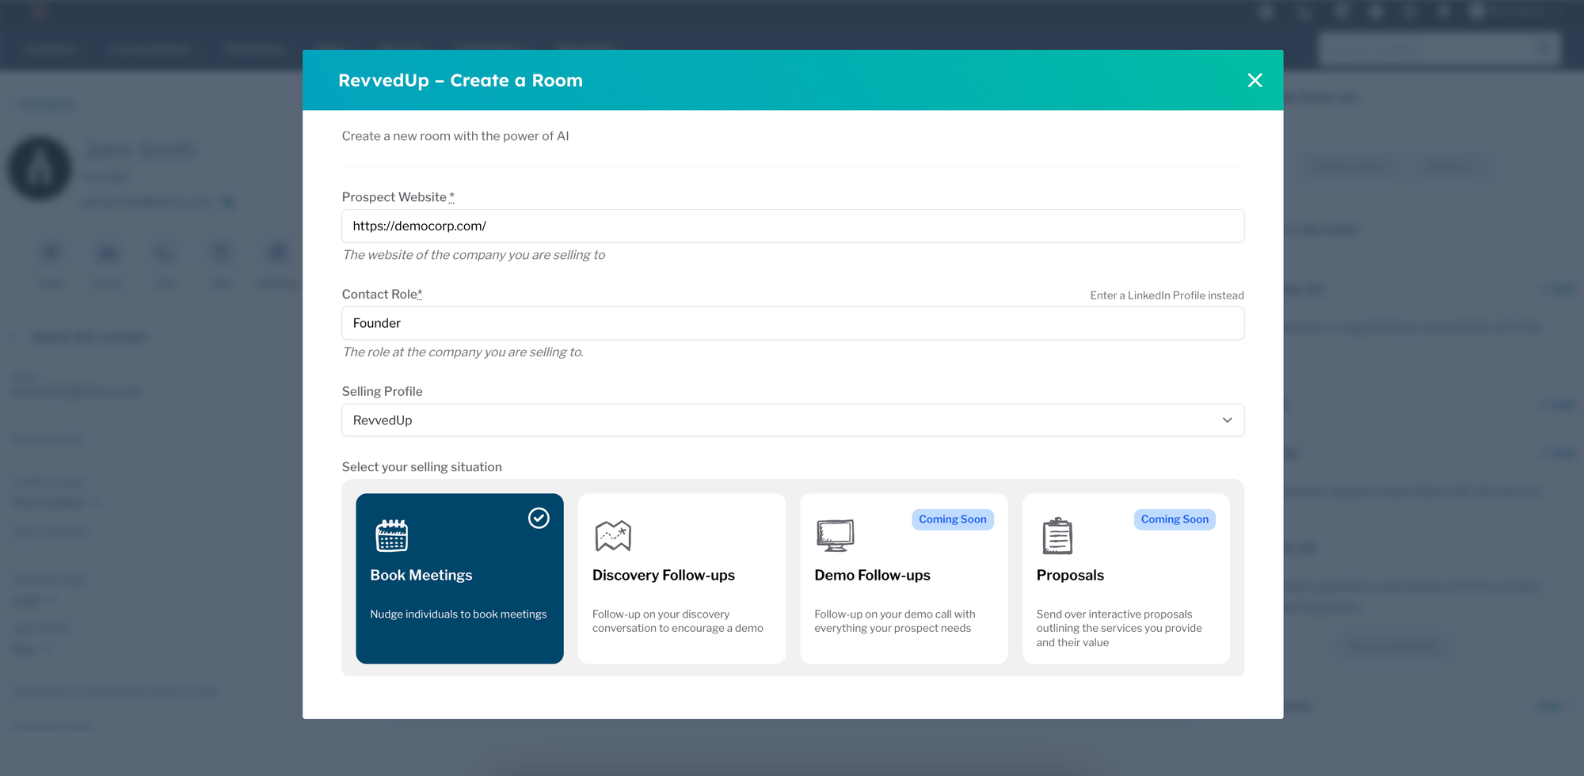Click 'The role at the company you are selling to.'

click(x=463, y=352)
